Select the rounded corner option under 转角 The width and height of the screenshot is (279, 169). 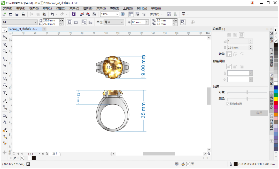235,54
